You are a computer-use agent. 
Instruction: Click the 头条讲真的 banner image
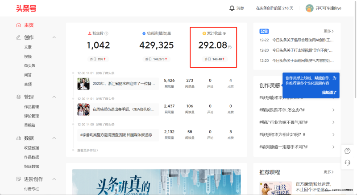click(x=157, y=182)
